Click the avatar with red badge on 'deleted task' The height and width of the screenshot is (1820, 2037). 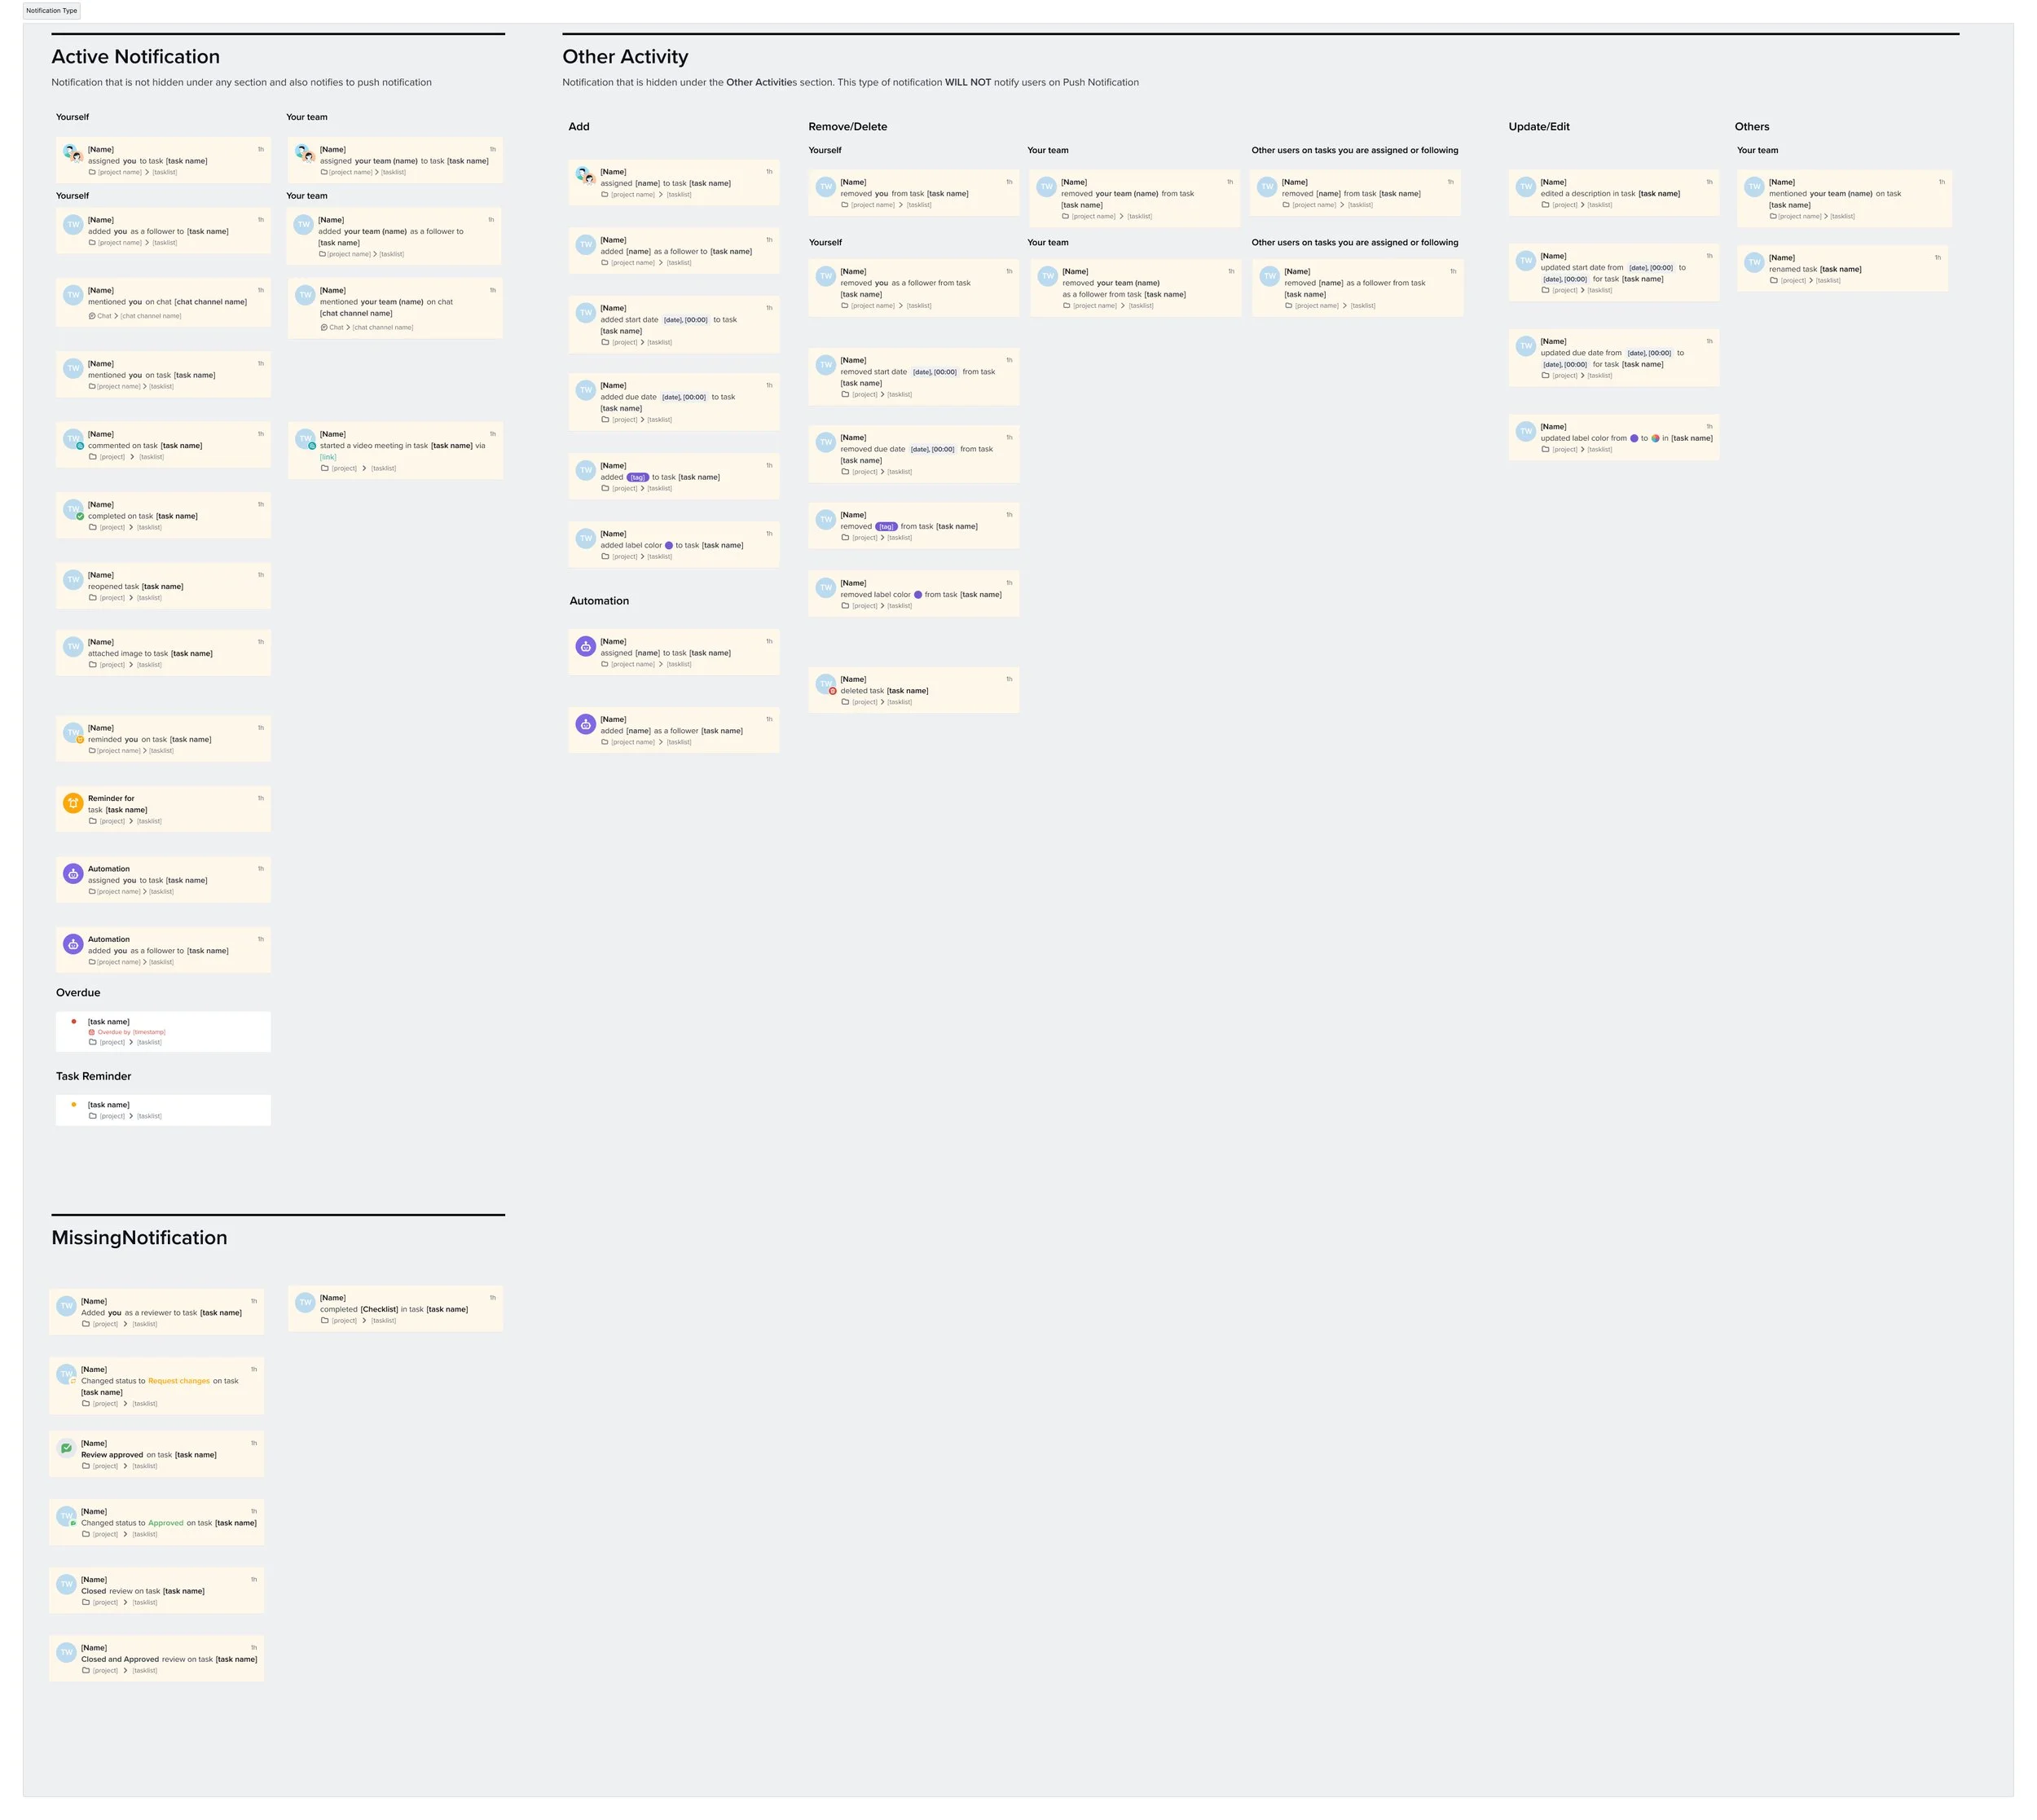826,684
